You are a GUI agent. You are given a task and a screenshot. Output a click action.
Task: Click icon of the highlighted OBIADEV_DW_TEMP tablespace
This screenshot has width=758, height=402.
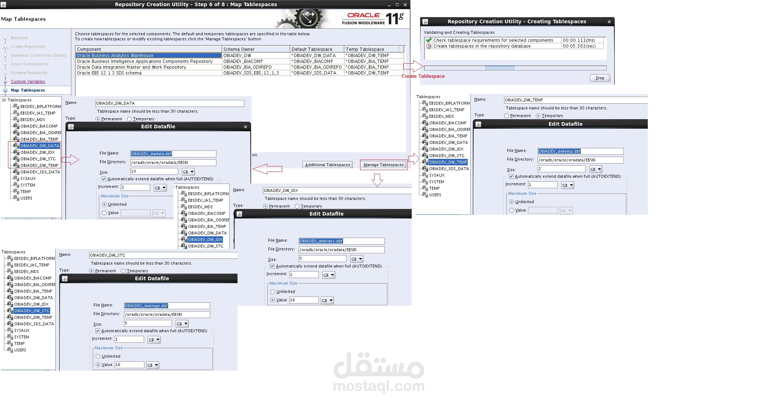coord(425,162)
